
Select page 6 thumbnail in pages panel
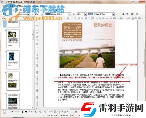tap(13, 81)
